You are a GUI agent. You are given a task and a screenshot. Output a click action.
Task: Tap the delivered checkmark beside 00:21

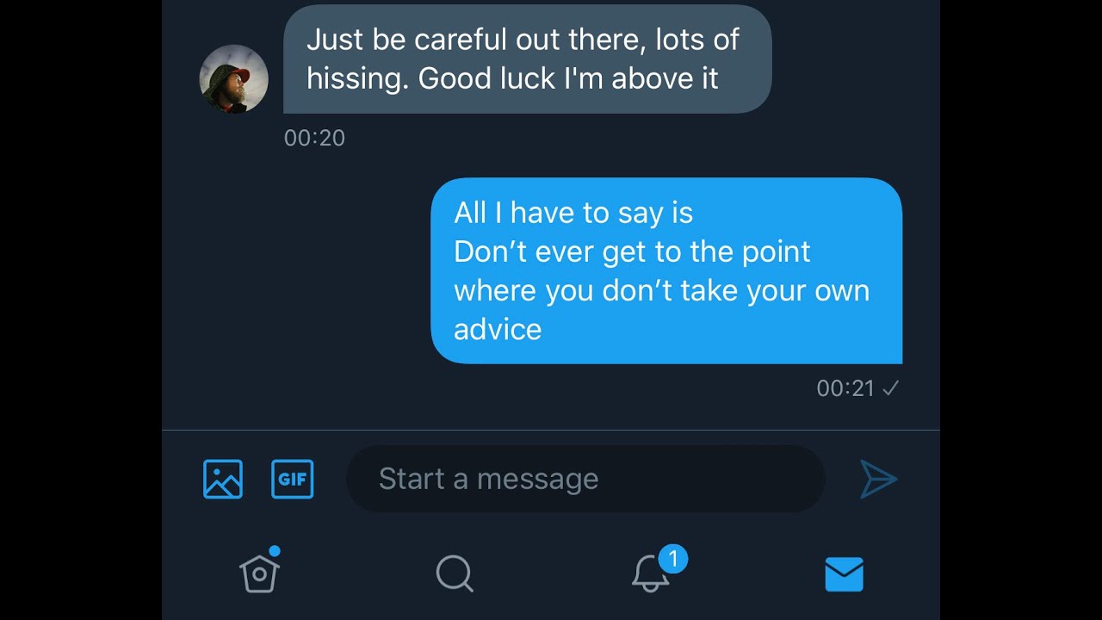click(x=891, y=388)
